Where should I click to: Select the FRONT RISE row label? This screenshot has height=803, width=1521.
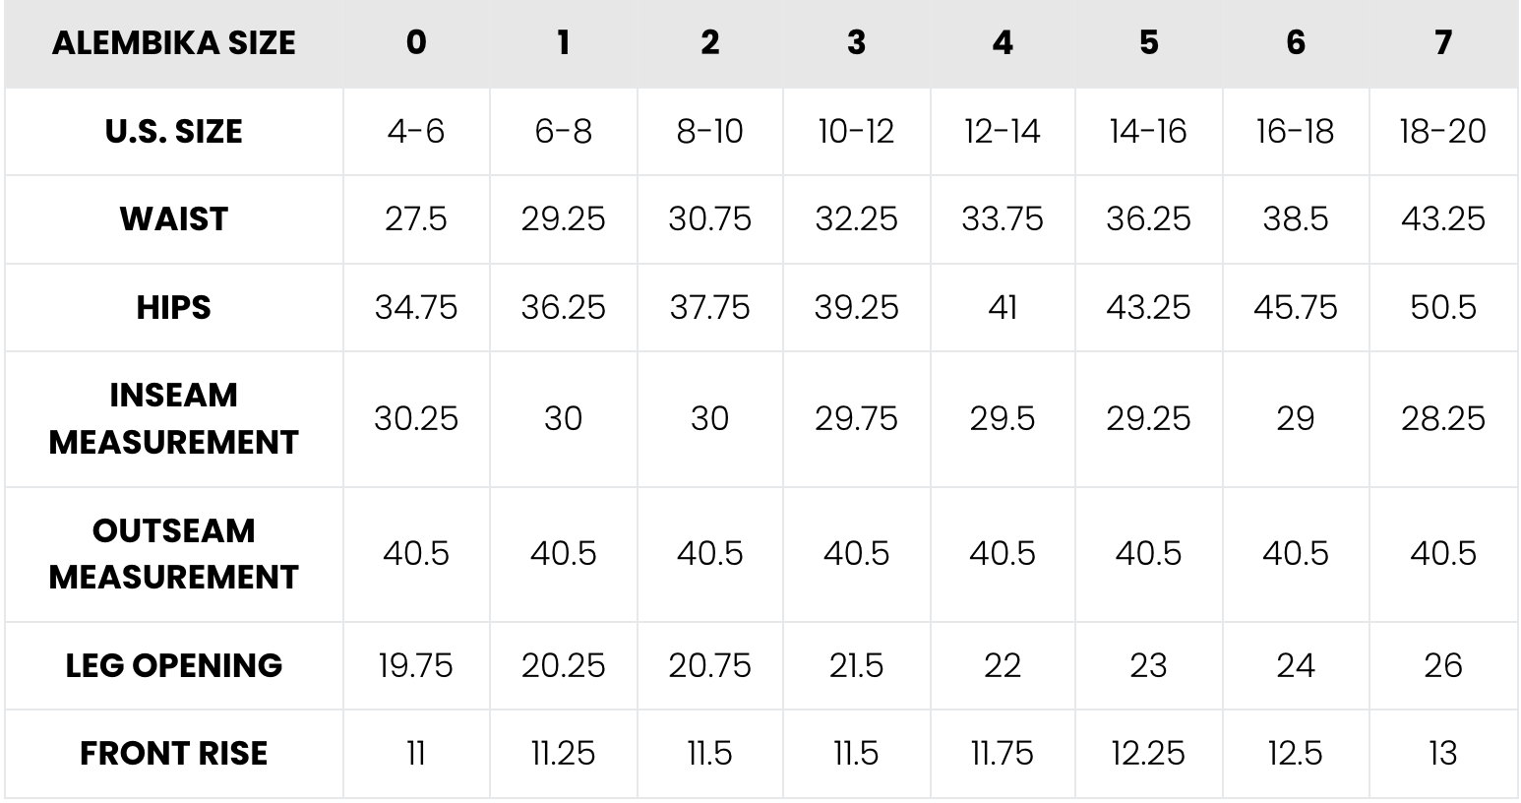point(173,753)
